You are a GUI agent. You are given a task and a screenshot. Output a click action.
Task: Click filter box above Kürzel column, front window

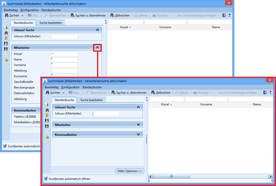[167, 99]
